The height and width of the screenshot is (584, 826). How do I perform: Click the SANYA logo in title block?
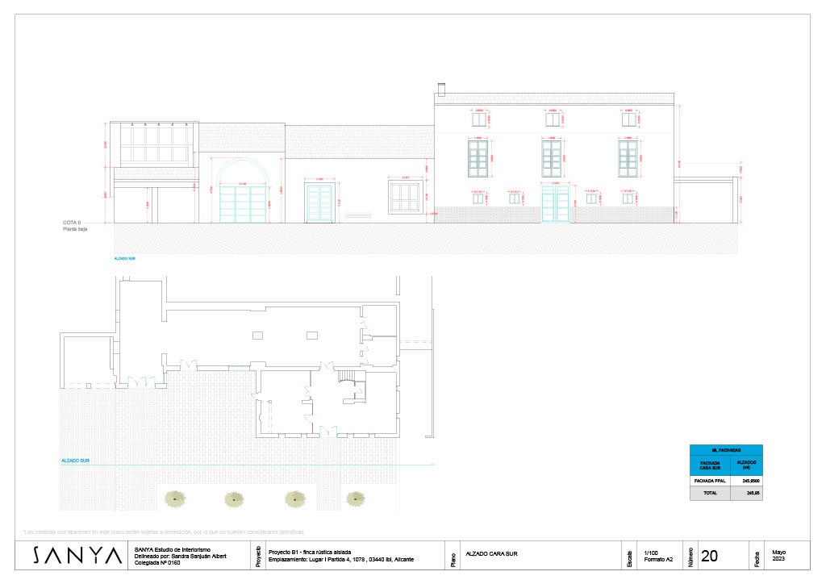pyautogui.click(x=78, y=556)
